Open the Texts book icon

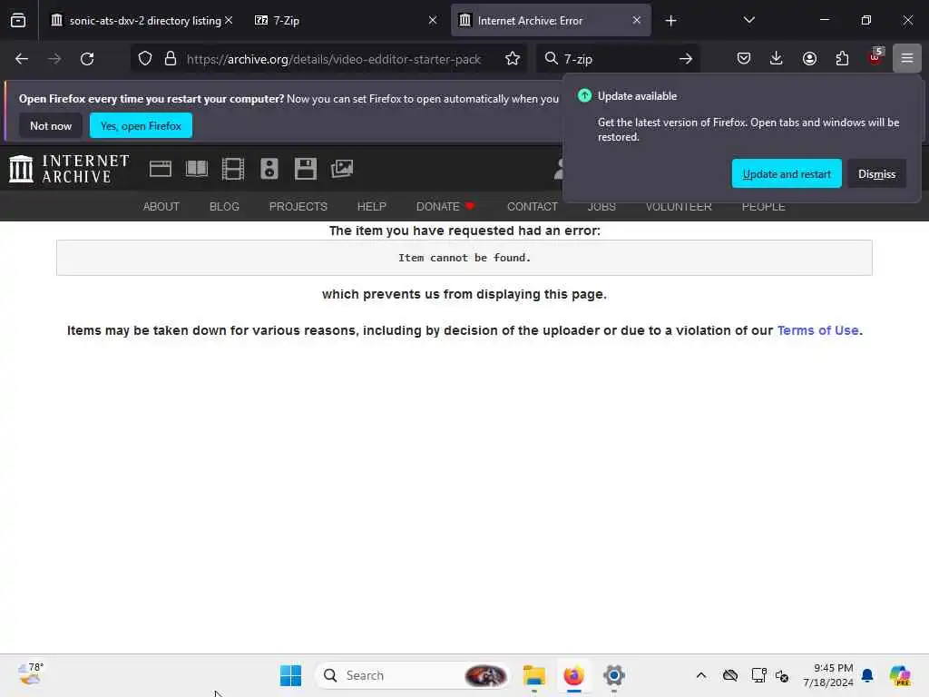coord(197,169)
